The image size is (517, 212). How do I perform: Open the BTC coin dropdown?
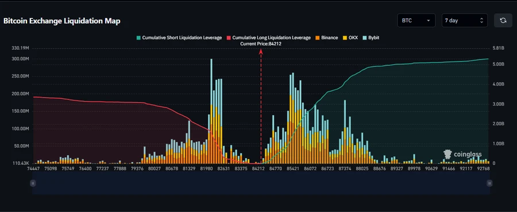(416, 21)
